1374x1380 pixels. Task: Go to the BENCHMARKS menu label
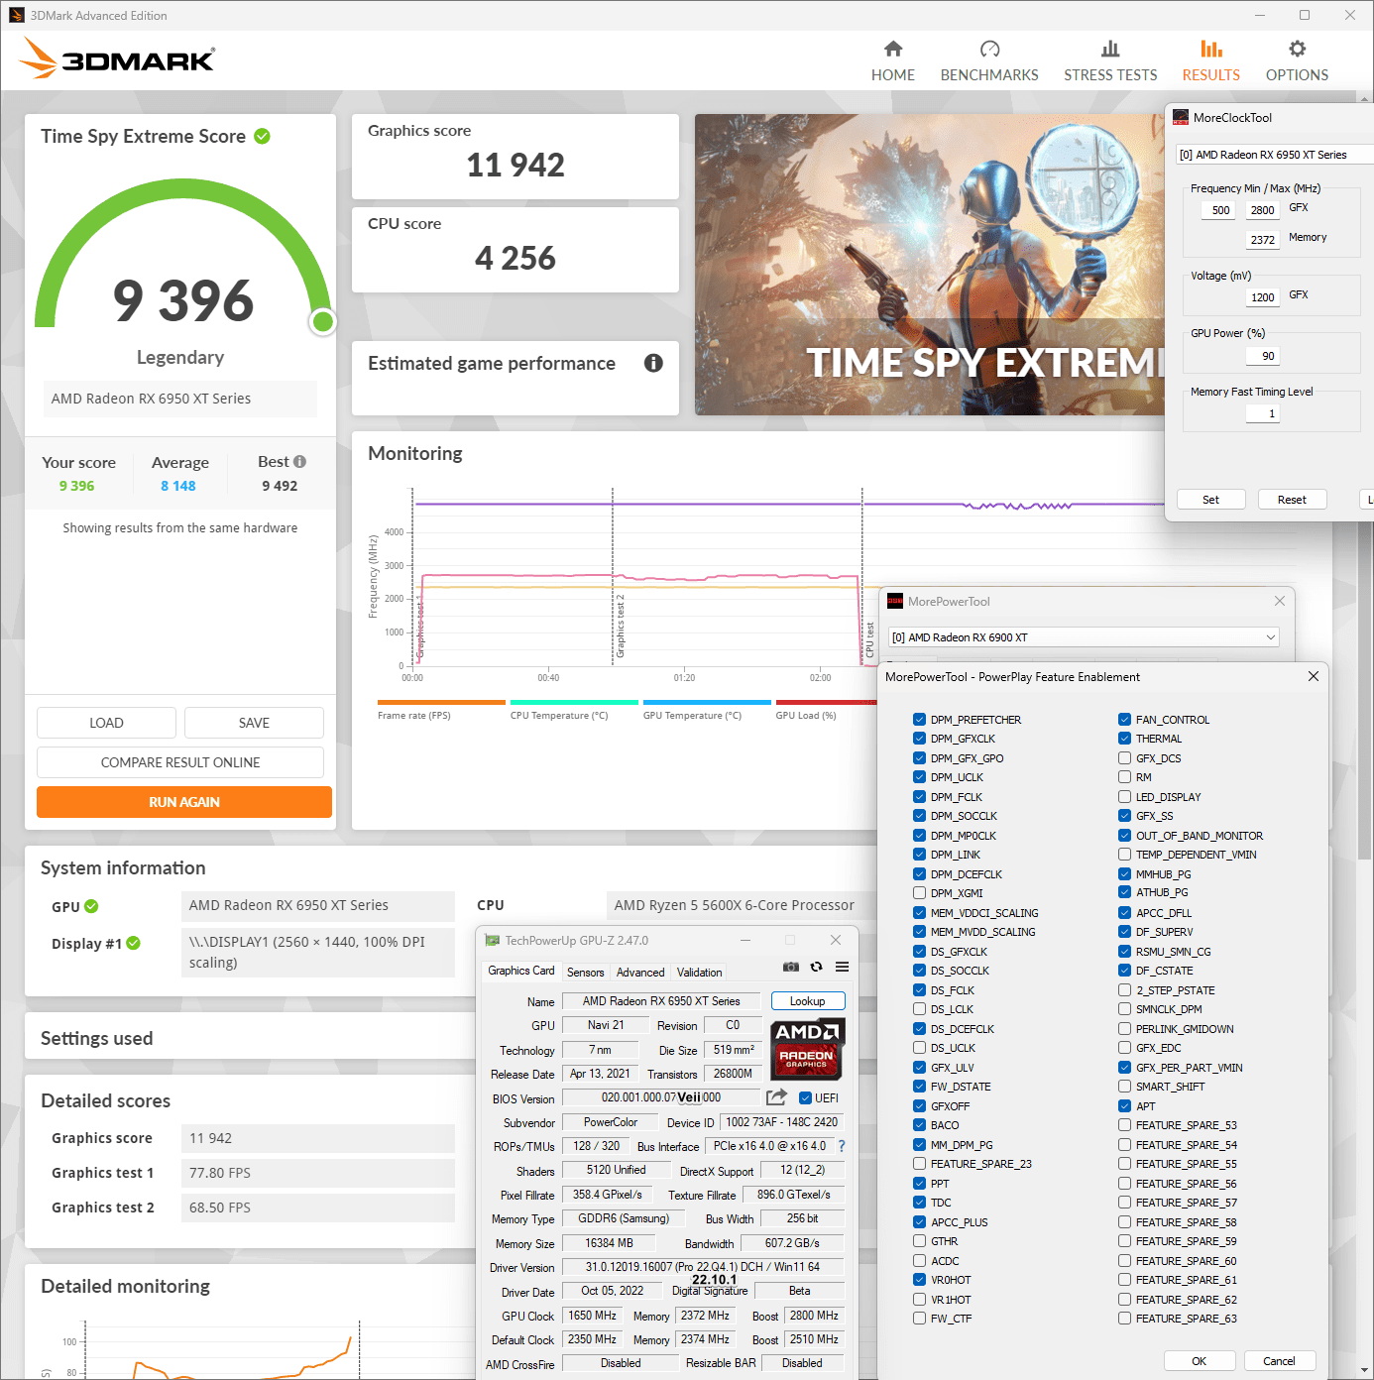click(989, 75)
